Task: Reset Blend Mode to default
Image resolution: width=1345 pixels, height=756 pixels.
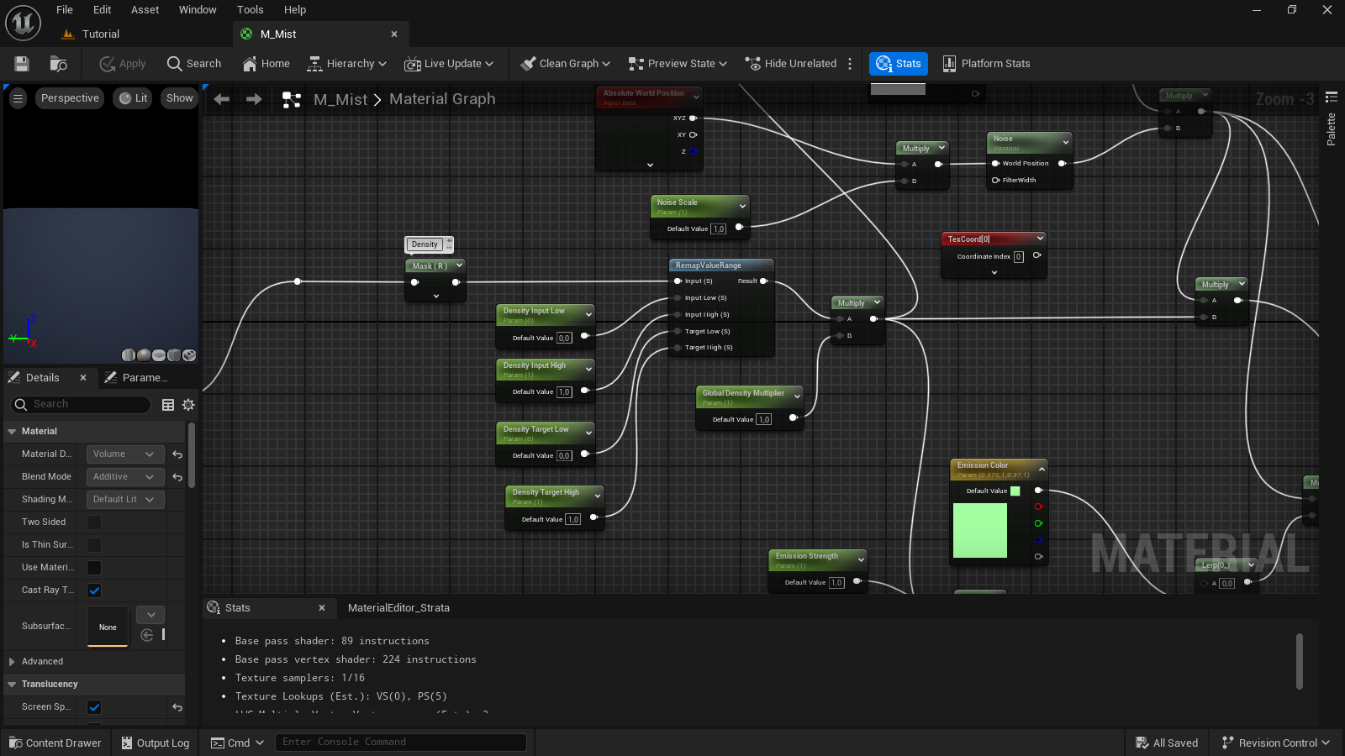Action: pos(177,477)
